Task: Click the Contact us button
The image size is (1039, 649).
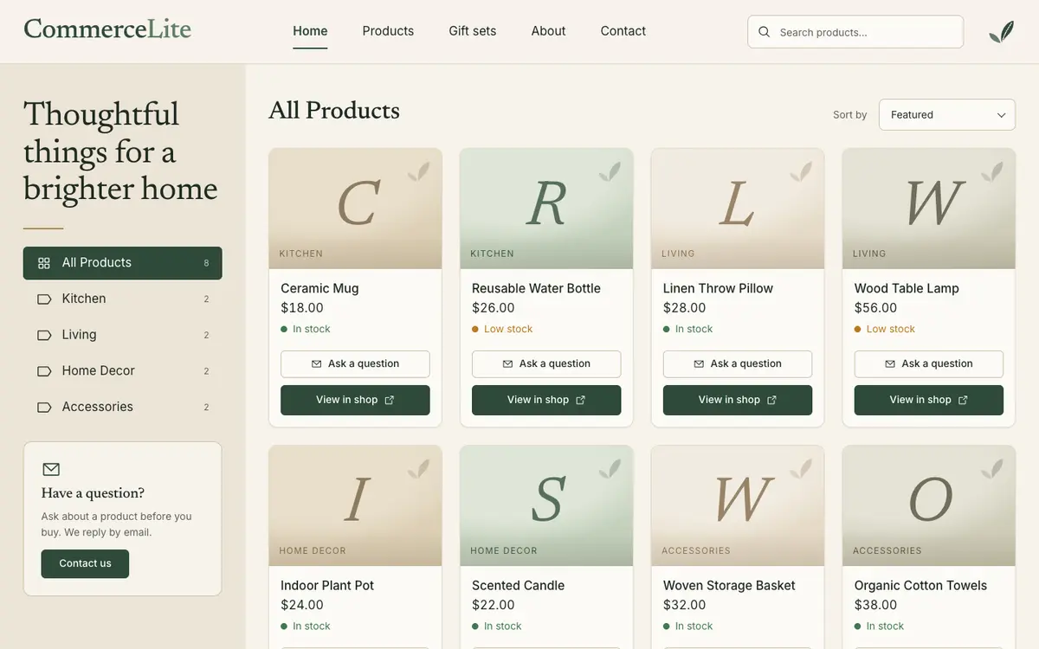Action: point(85,564)
